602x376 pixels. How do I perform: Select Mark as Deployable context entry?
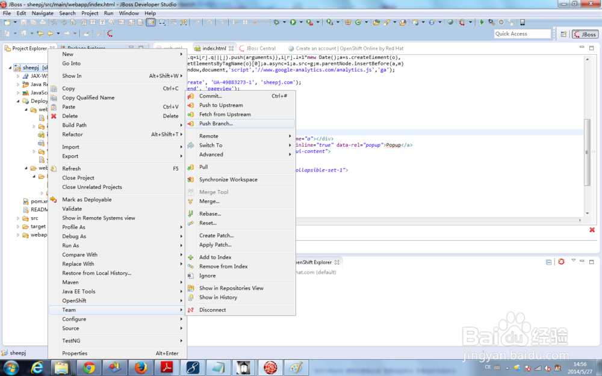click(117, 200)
